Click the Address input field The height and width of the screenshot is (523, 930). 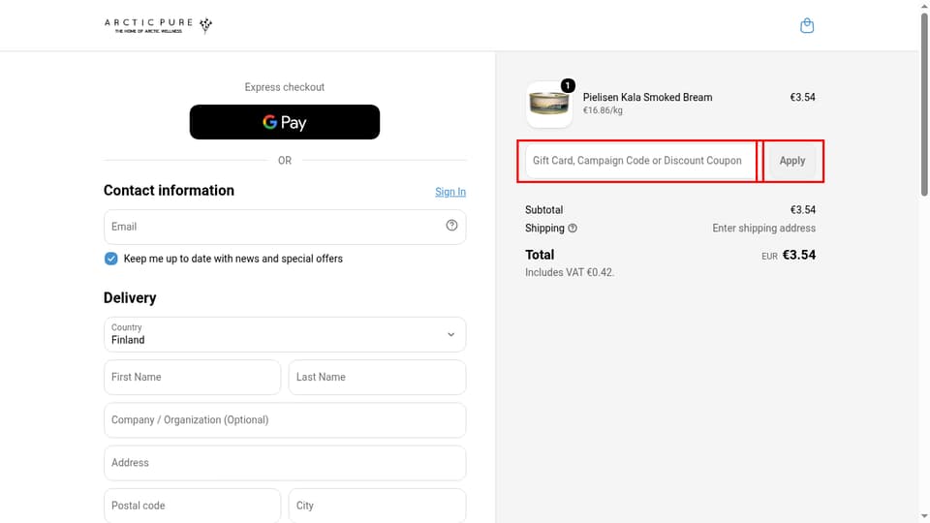pyautogui.click(x=285, y=463)
